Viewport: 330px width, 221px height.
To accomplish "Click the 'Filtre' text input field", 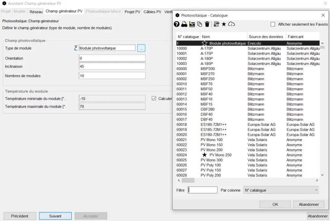I will click(203, 190).
